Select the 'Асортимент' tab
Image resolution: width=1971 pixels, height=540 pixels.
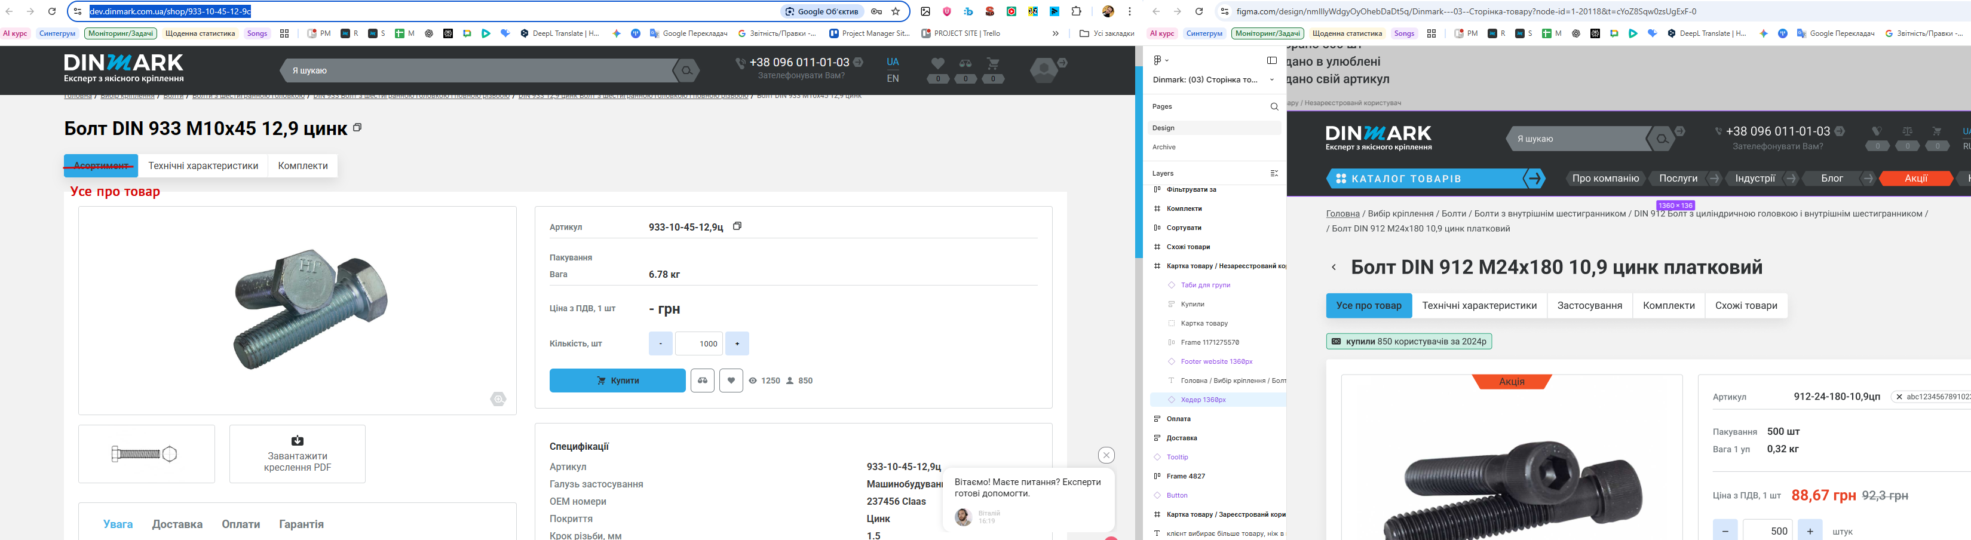pyautogui.click(x=101, y=166)
